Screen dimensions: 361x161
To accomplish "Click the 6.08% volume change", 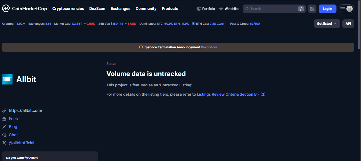I will 131,24.
